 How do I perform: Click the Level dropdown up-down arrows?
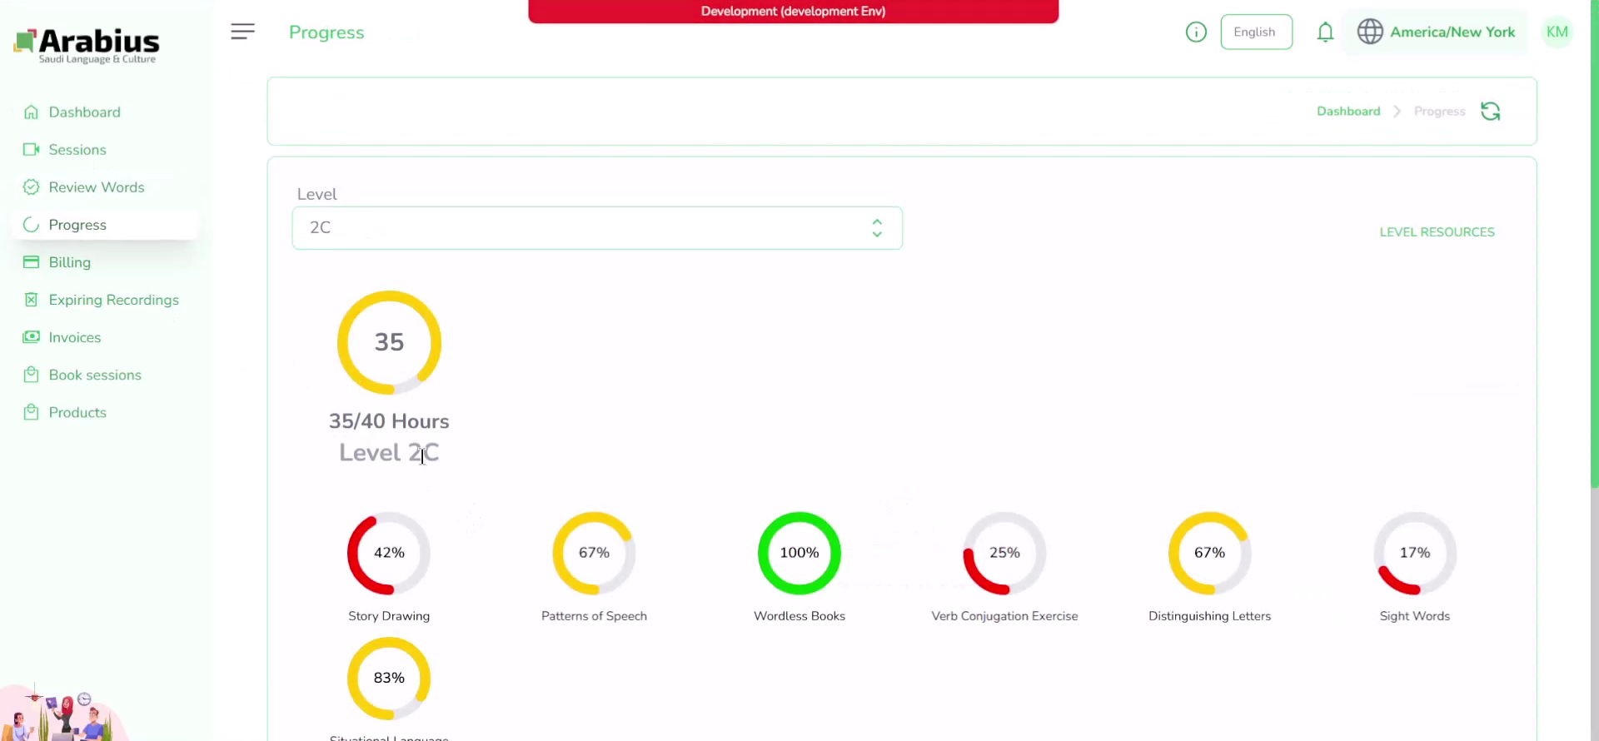coord(877,228)
